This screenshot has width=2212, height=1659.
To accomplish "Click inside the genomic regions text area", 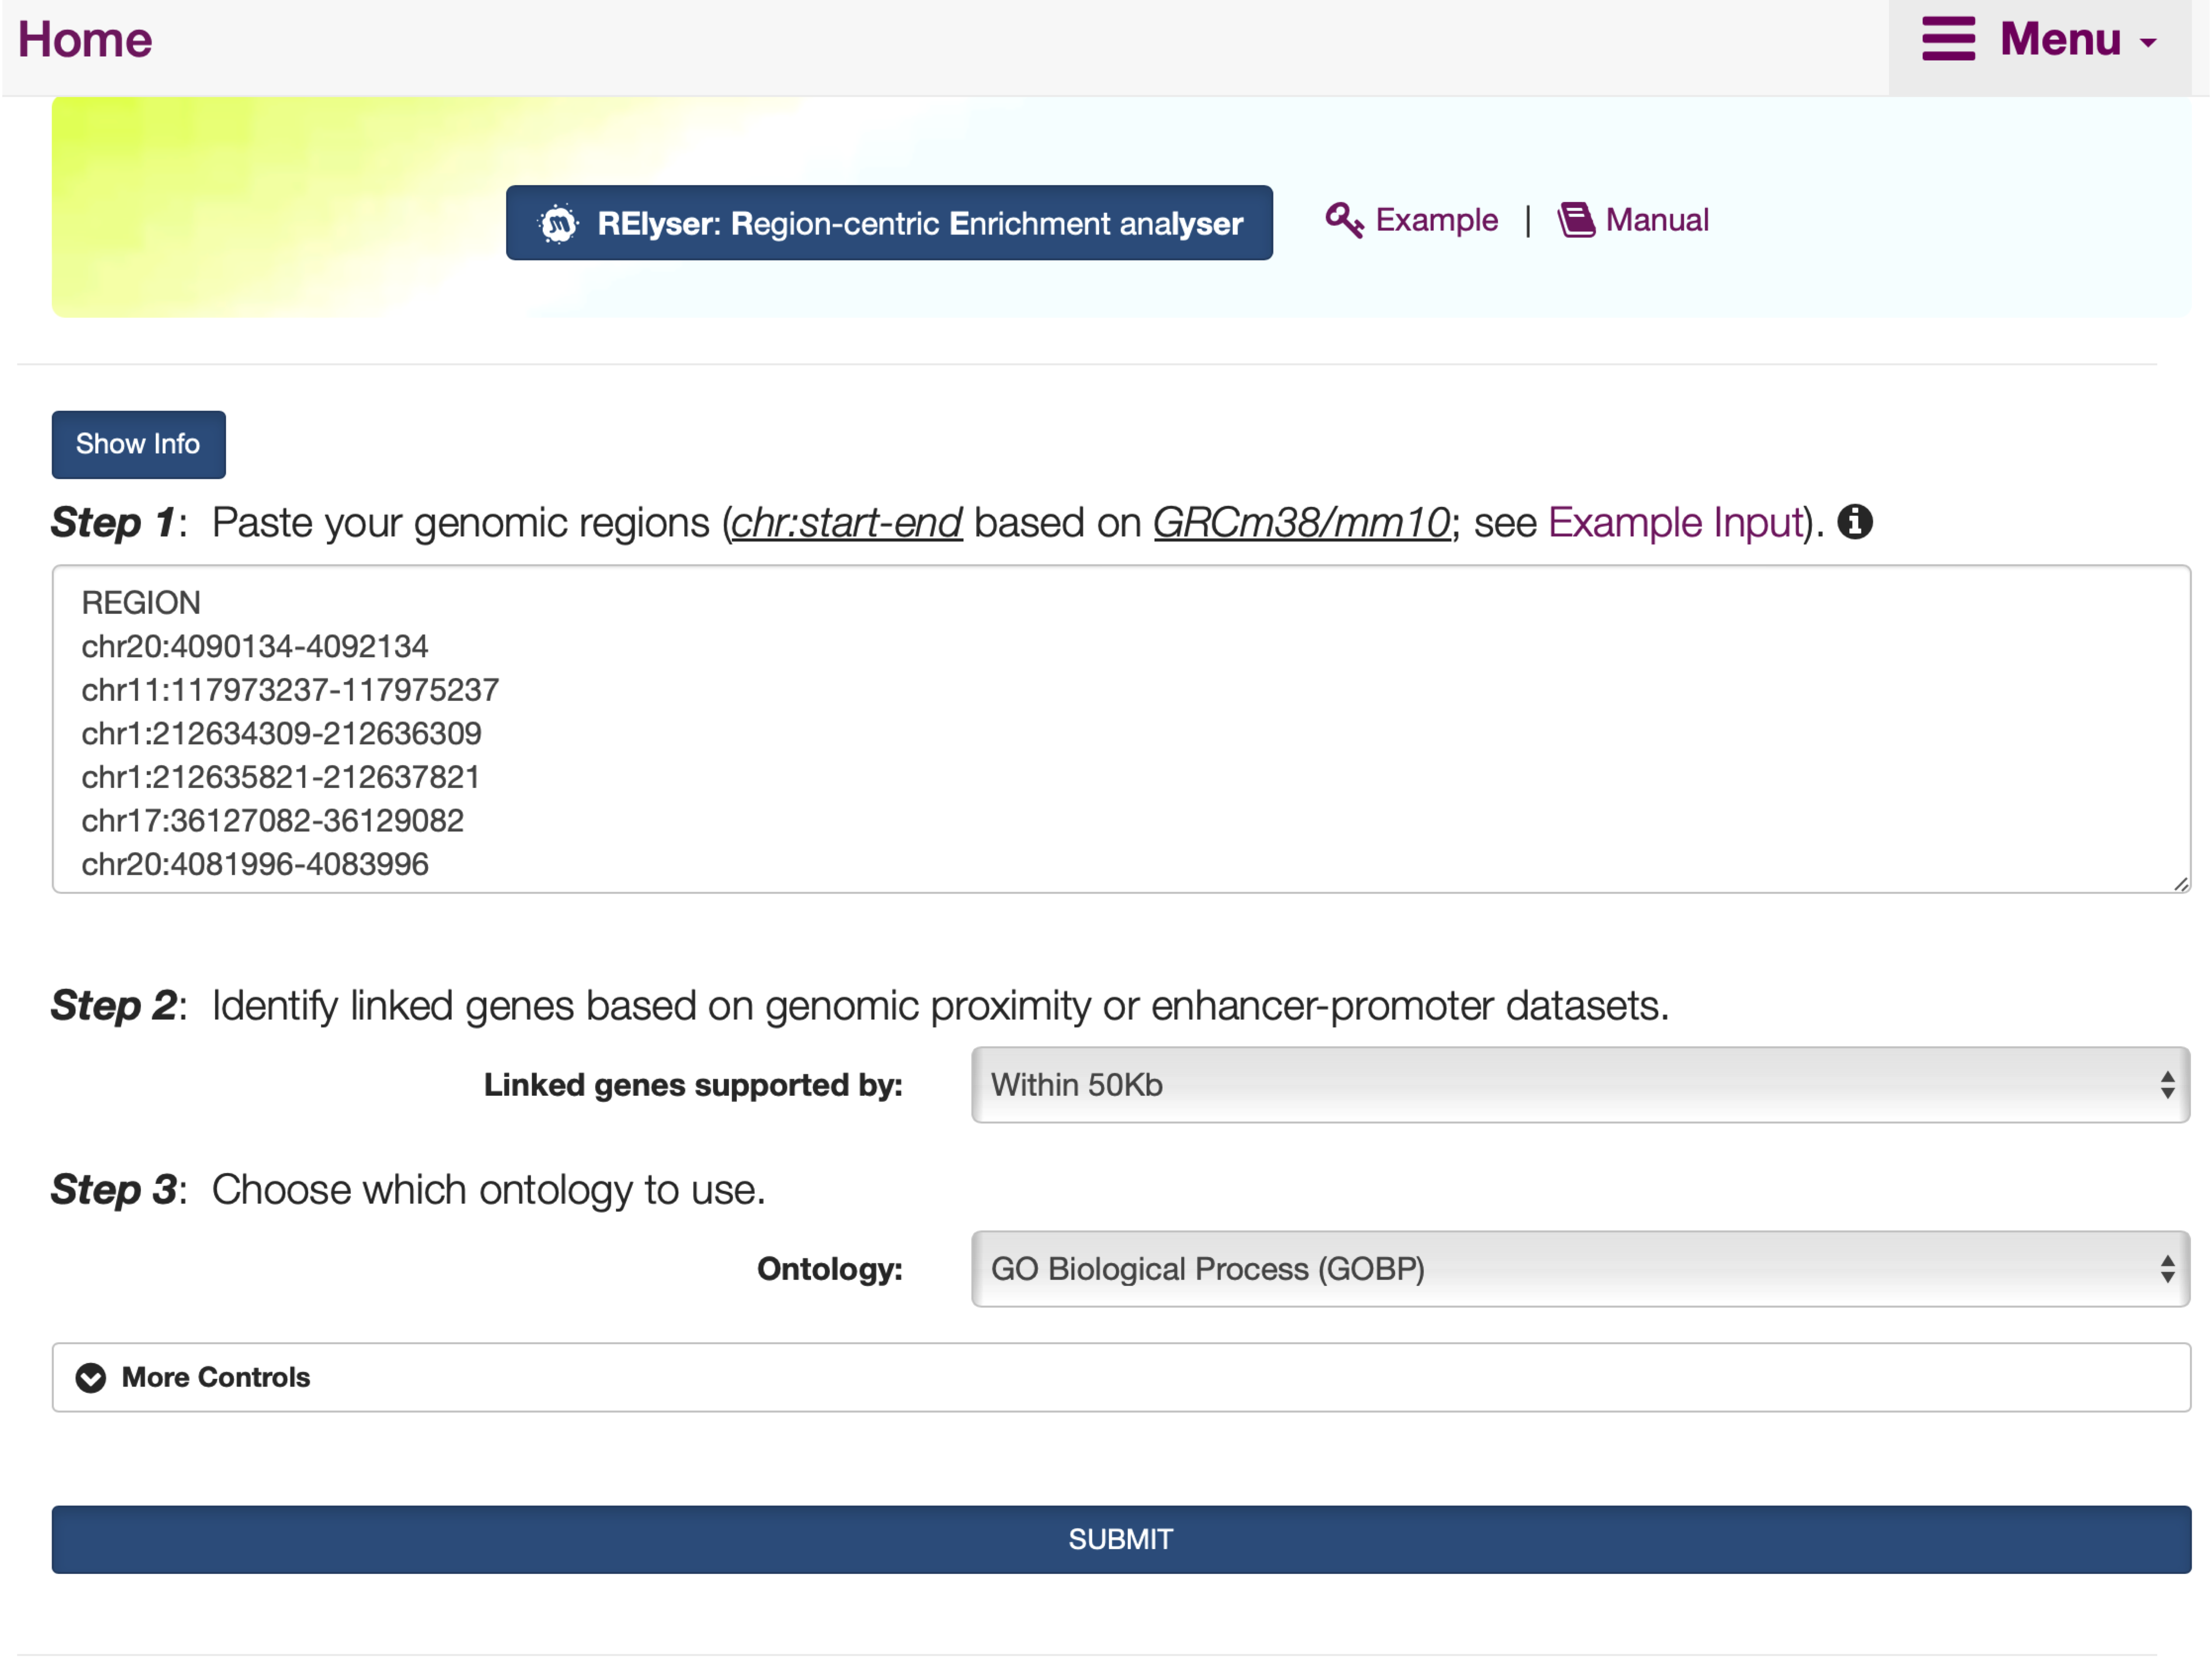I will click(x=1121, y=729).
